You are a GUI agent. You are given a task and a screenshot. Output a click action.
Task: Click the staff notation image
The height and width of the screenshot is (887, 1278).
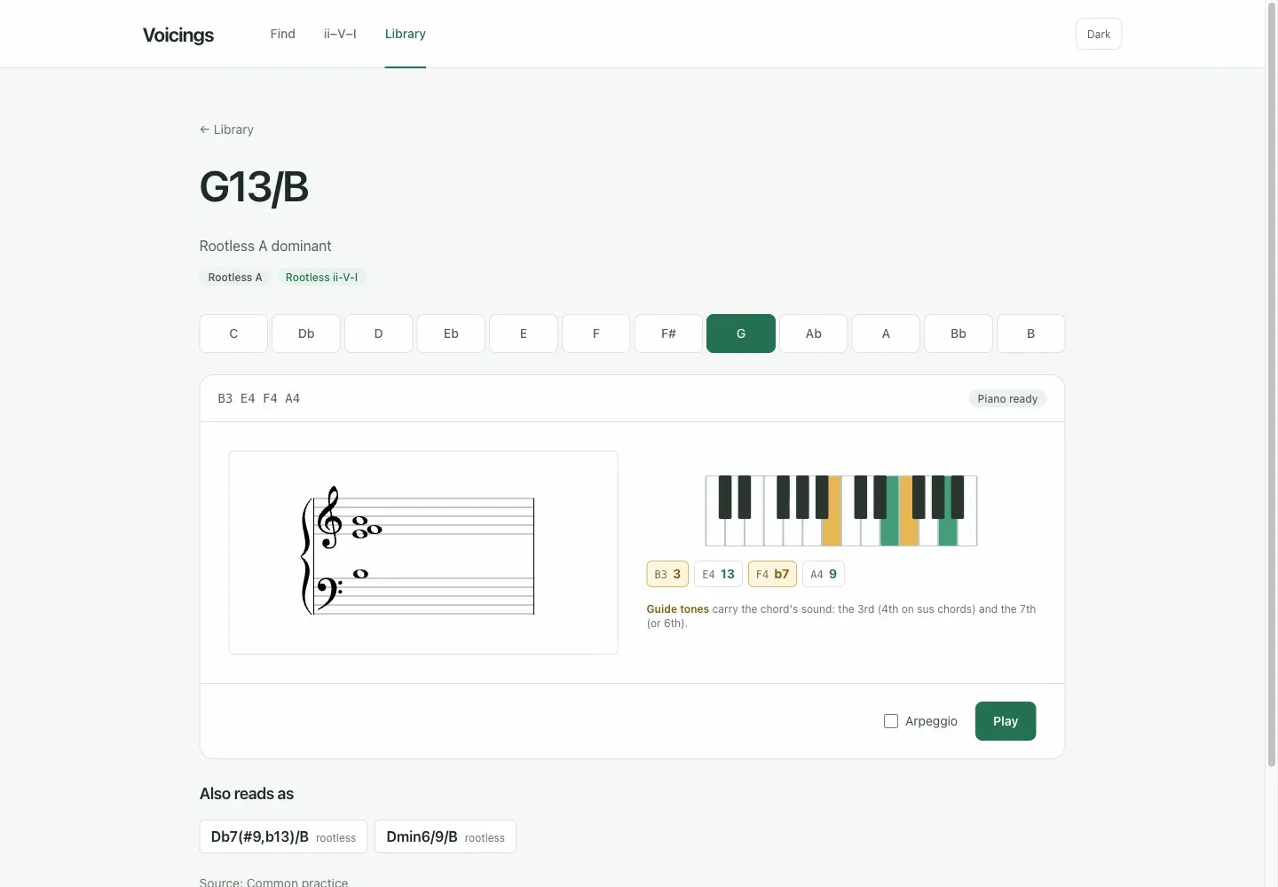coord(423,553)
